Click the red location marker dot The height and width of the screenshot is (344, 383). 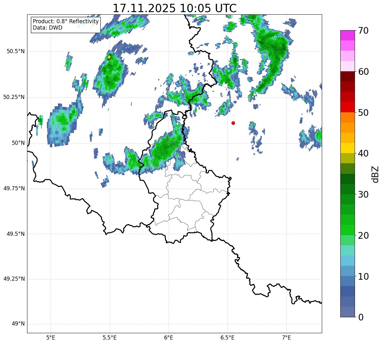coord(233,123)
